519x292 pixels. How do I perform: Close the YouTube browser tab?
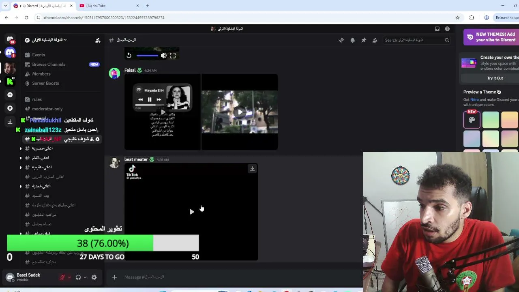coord(137,6)
